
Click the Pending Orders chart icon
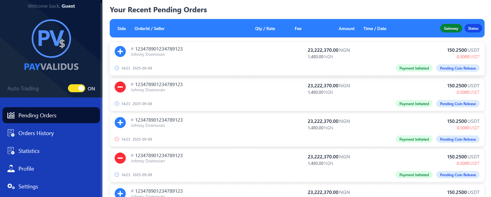point(11,115)
